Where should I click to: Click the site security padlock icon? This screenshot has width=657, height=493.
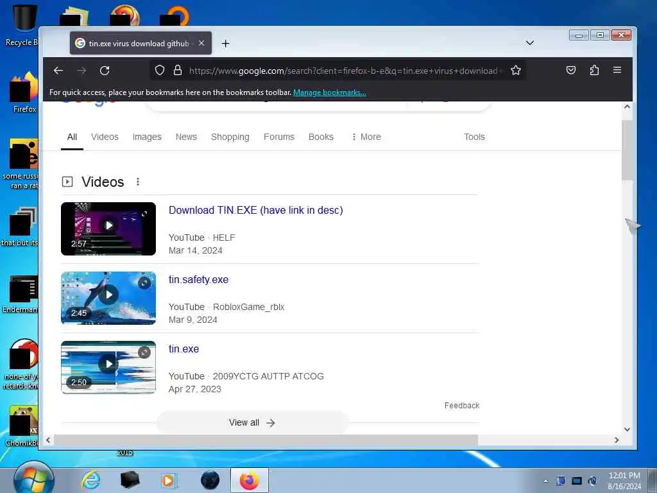[x=178, y=70]
